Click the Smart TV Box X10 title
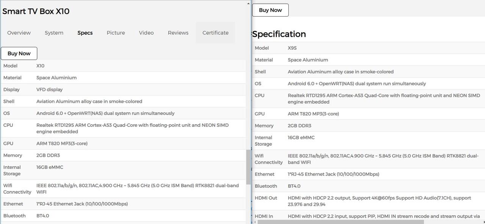485x224 pixels. coord(36,11)
